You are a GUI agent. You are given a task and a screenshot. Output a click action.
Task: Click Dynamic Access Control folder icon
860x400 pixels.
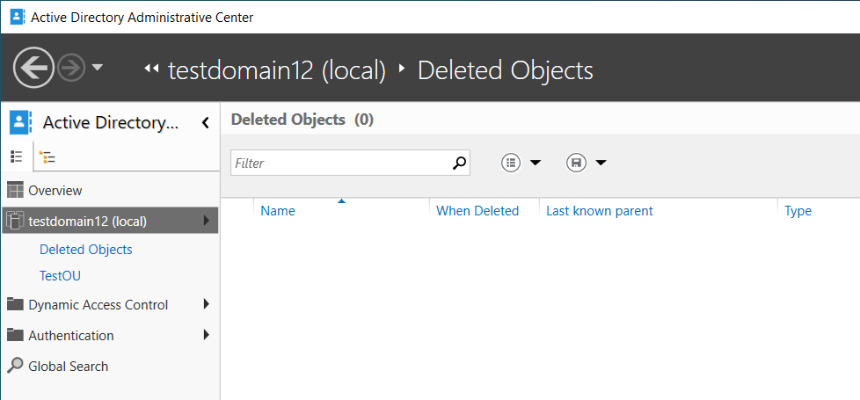(15, 304)
